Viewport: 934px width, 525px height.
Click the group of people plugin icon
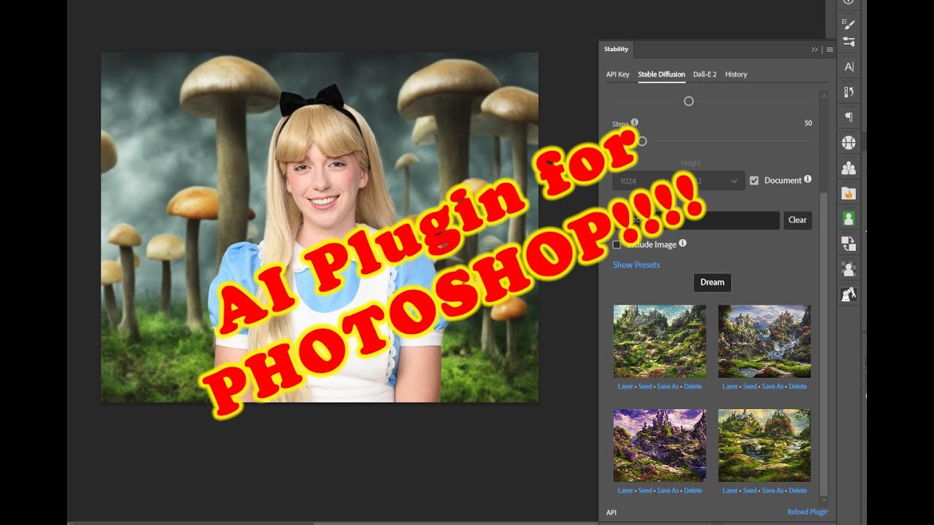point(849,168)
